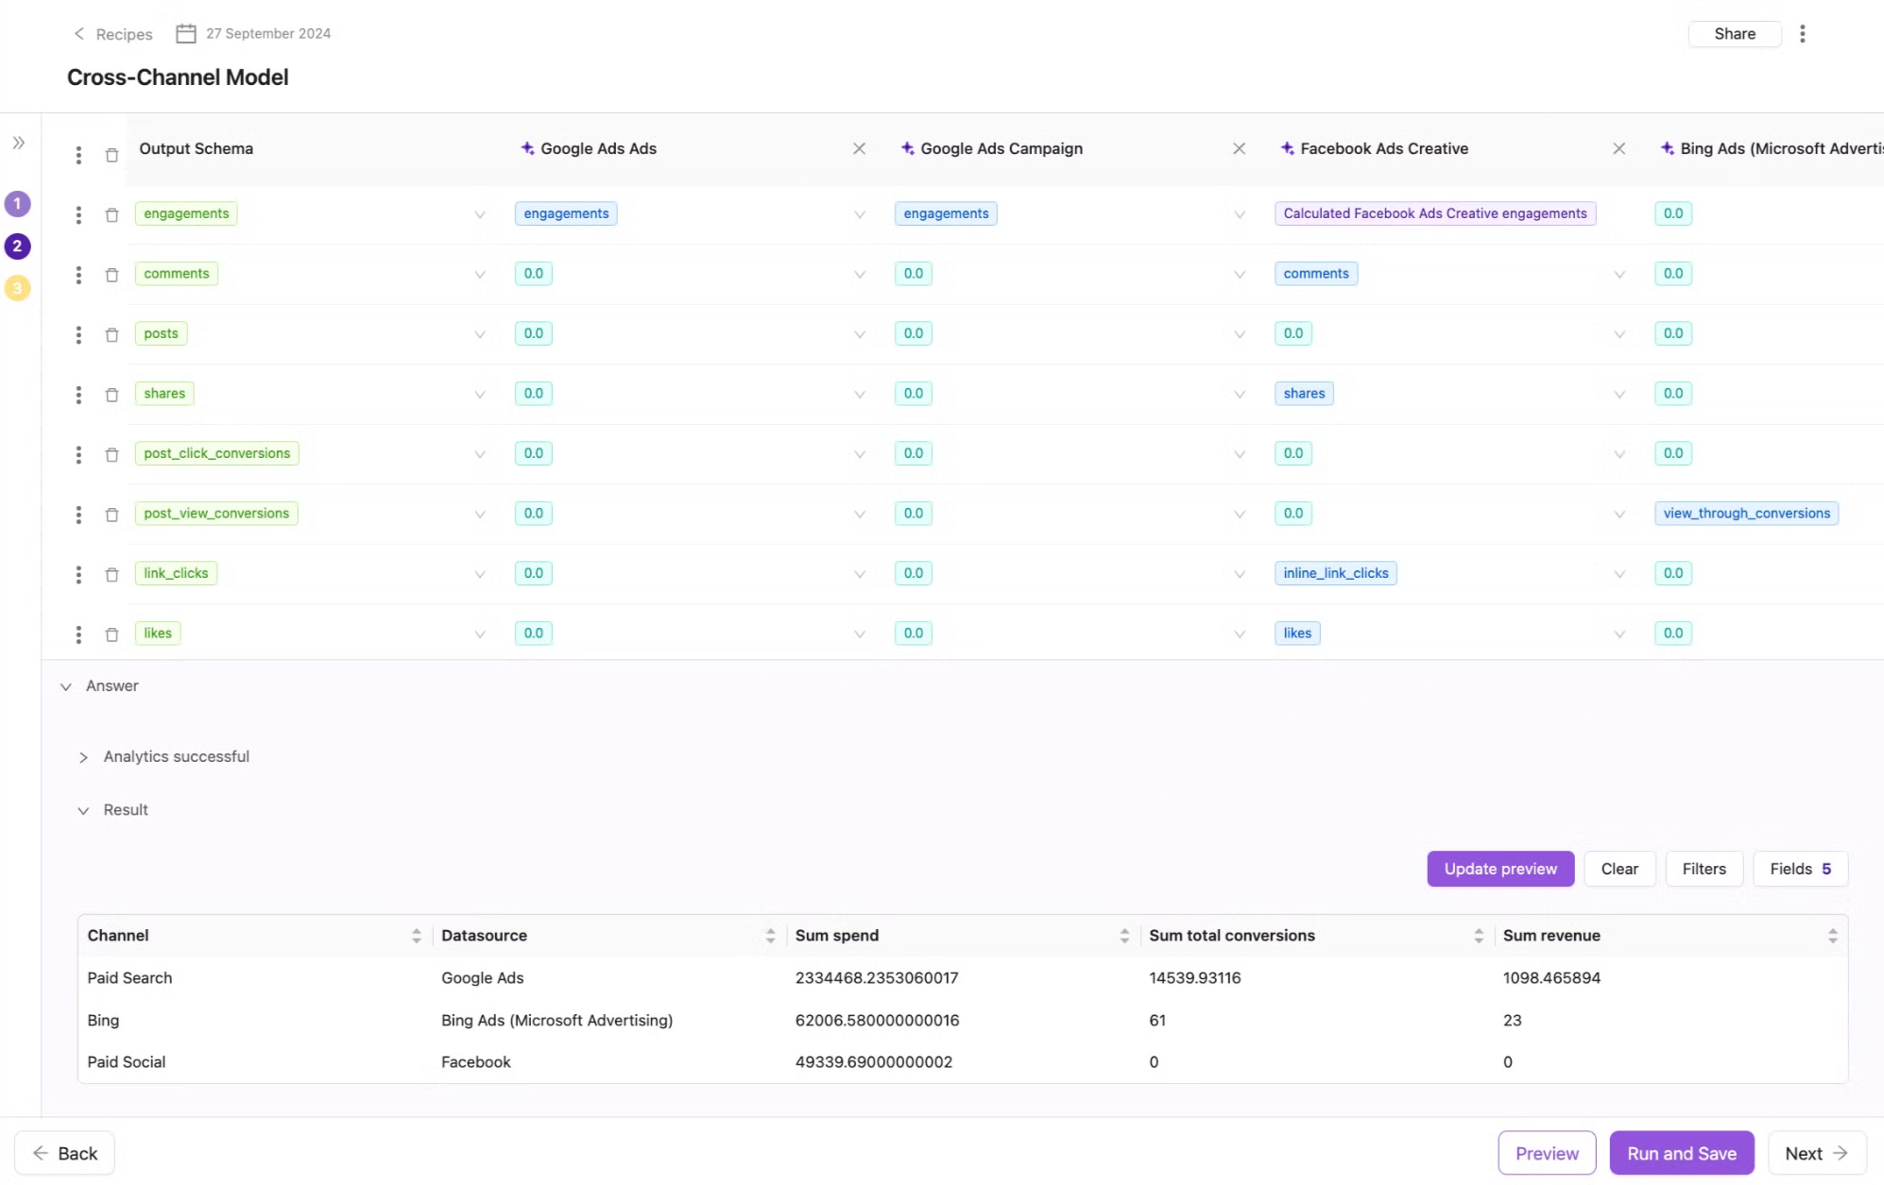Go Back to previous step
This screenshot has width=1884, height=1185.
[64, 1153]
